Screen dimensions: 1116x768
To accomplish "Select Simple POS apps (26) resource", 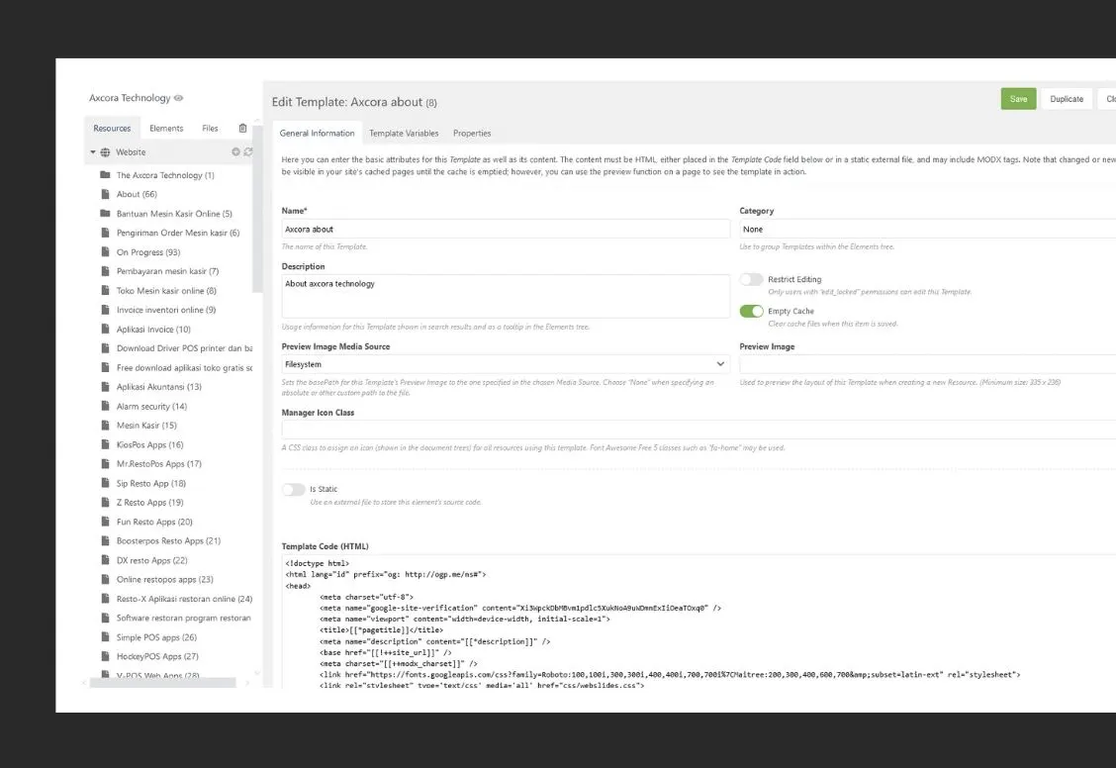I will click(x=156, y=637).
